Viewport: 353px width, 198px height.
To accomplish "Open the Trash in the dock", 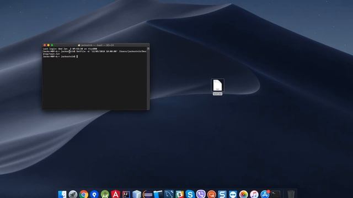I will [291, 194].
